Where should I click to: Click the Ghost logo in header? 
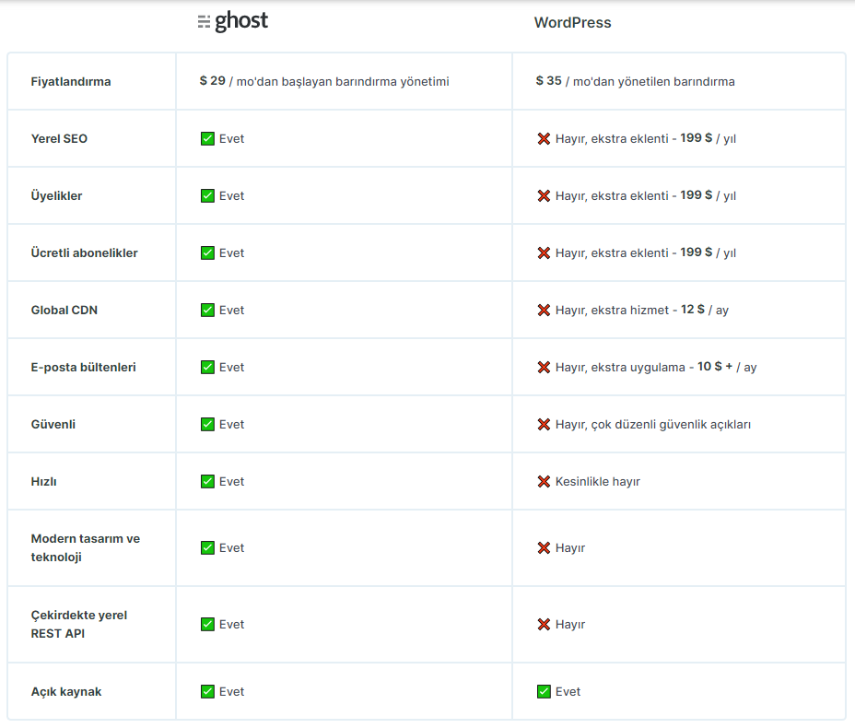click(233, 22)
